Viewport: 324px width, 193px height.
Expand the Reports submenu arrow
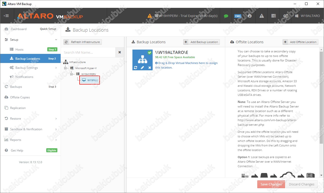tap(56, 140)
